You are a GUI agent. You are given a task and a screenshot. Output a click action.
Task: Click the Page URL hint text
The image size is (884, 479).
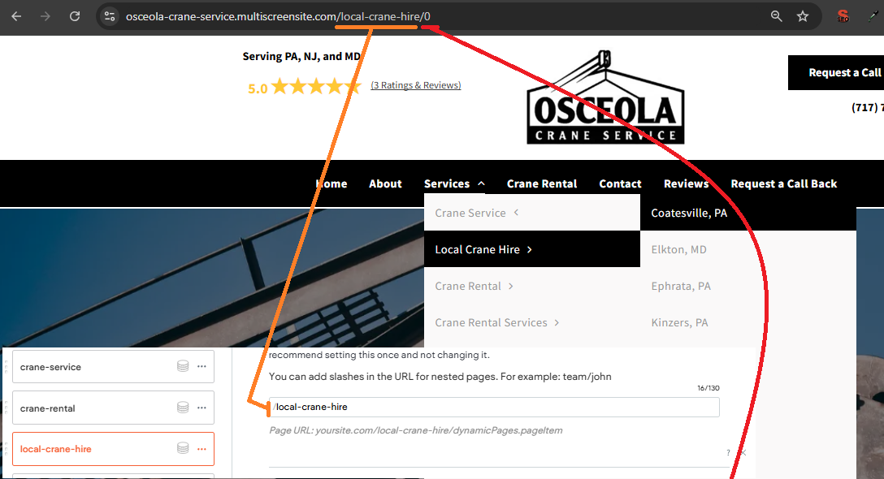415,430
